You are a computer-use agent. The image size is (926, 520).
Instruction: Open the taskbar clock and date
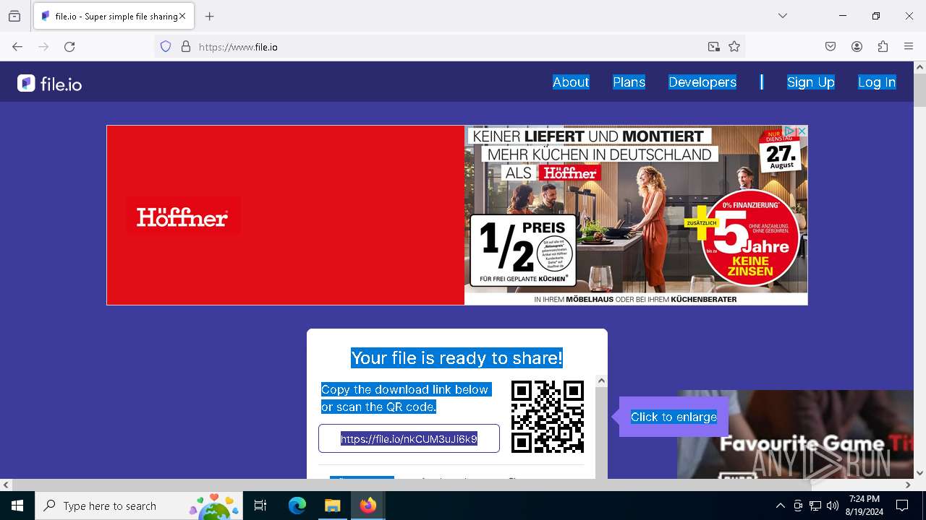[x=864, y=506]
